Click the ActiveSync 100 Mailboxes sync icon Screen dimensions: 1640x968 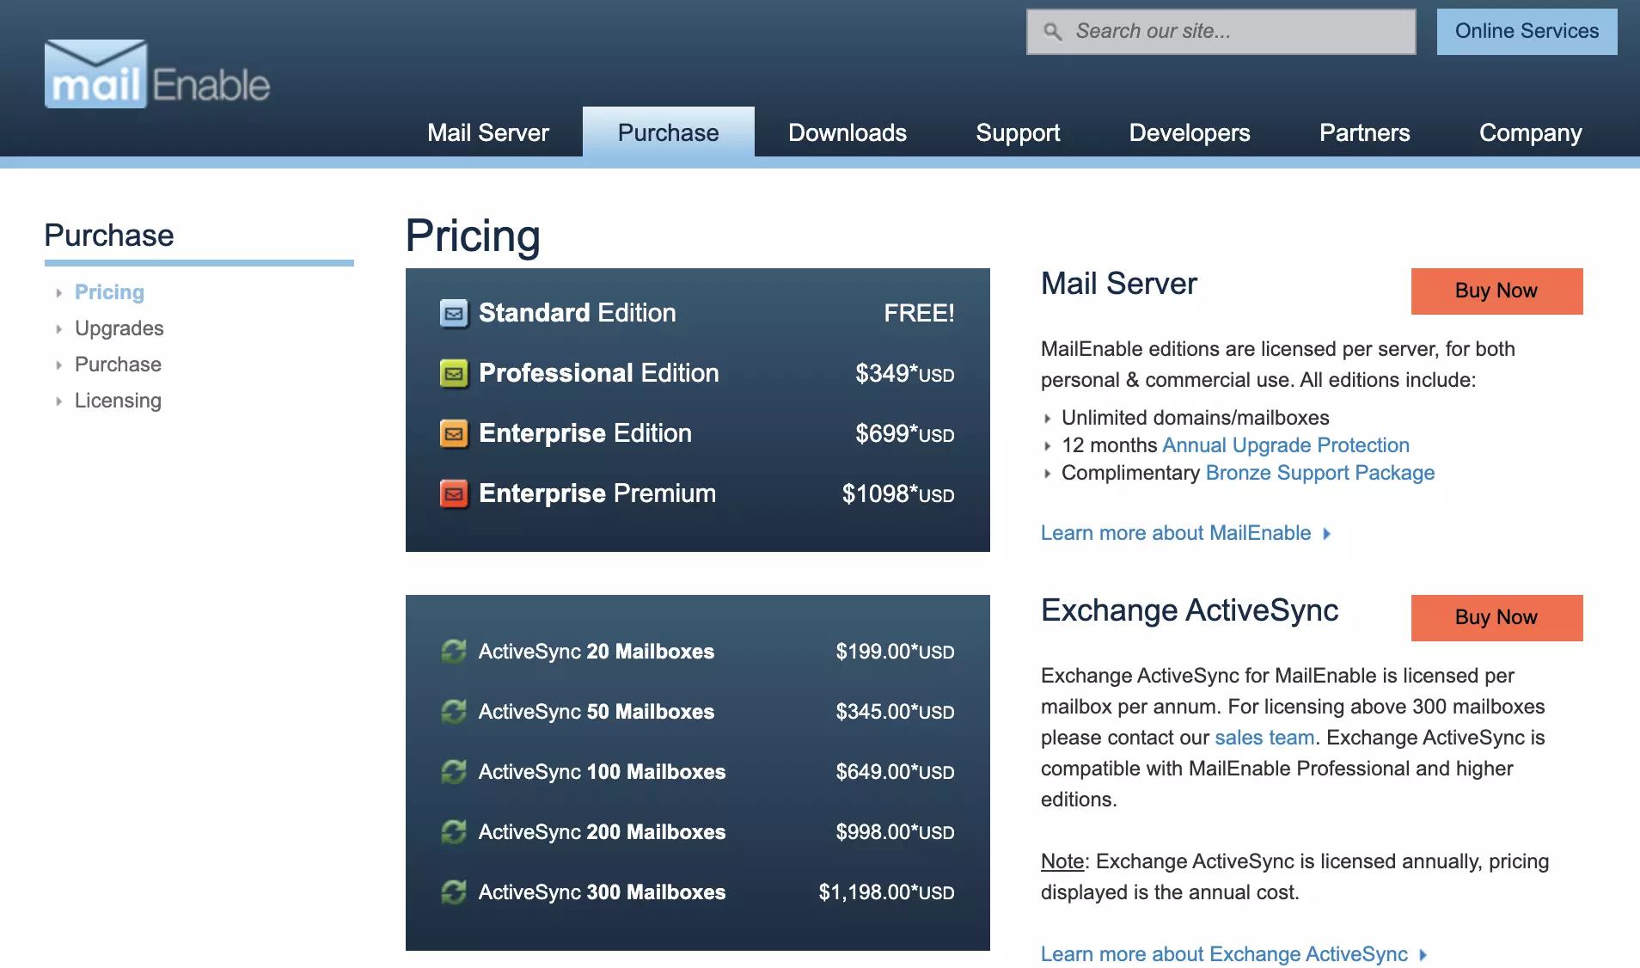456,771
